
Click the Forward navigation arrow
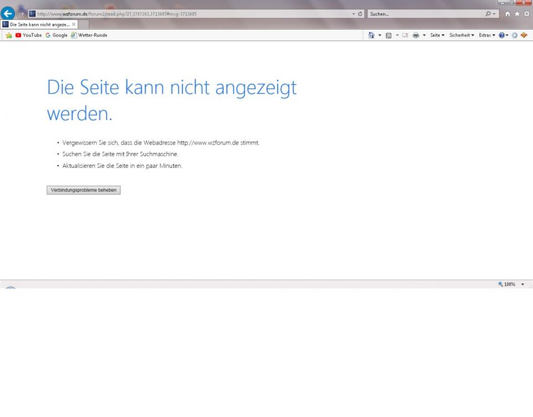click(x=22, y=14)
